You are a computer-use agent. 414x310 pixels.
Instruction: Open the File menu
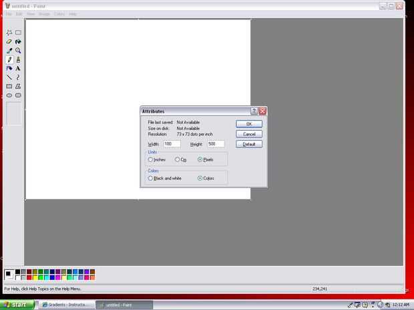click(9, 14)
